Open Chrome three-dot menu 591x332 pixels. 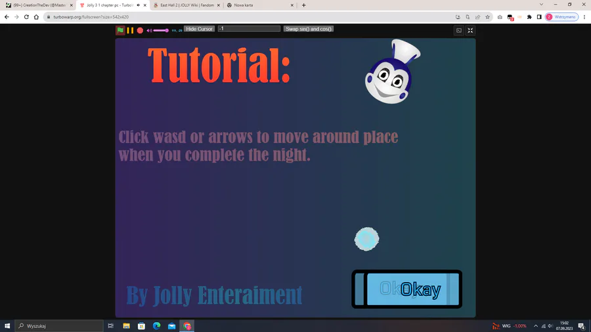point(584,17)
